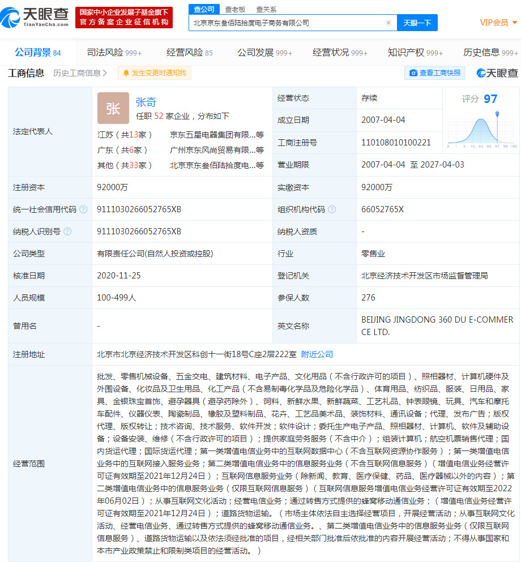
Task: Switch to the 查老板 search tab
Action: pos(235,9)
